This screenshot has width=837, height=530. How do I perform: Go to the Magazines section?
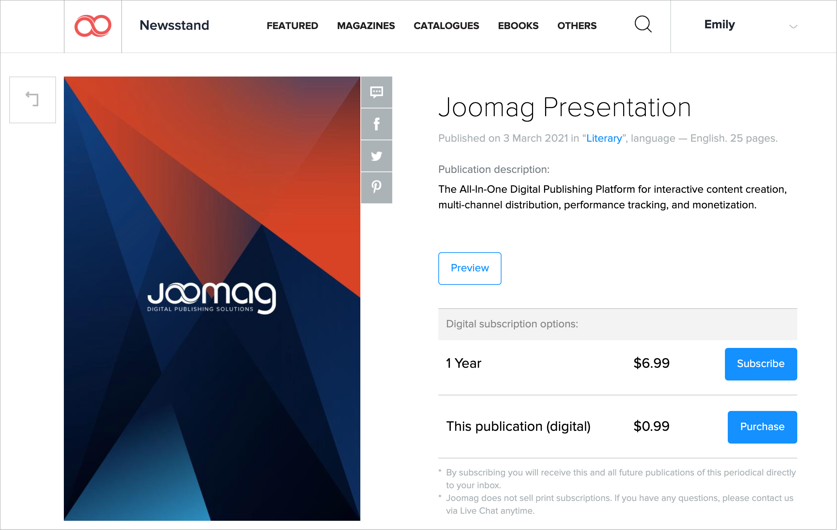(366, 26)
